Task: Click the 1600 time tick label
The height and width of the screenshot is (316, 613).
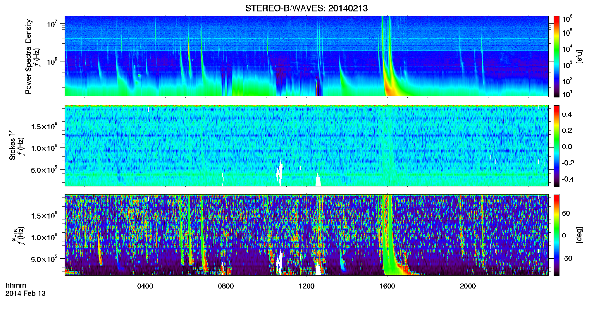Action: click(387, 286)
